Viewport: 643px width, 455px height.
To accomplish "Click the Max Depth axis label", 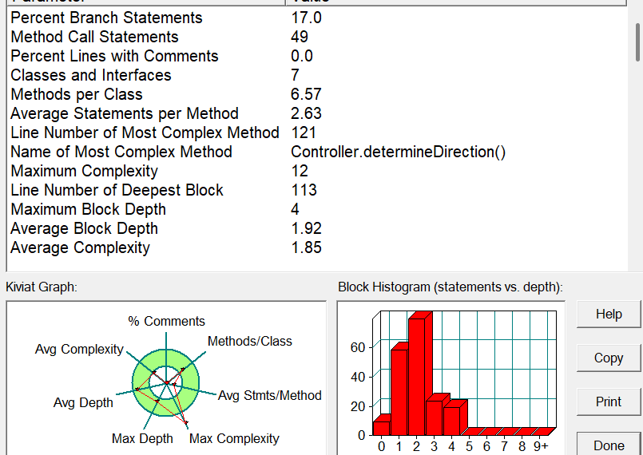I will point(142,438).
